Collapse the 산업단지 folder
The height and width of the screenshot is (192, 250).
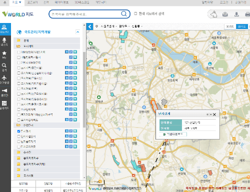pos(46,125)
